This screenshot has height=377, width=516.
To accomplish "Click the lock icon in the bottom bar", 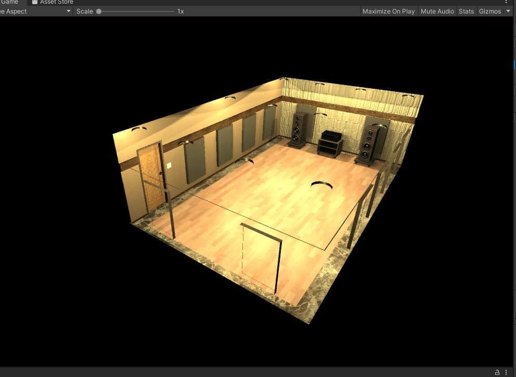I will [x=497, y=372].
